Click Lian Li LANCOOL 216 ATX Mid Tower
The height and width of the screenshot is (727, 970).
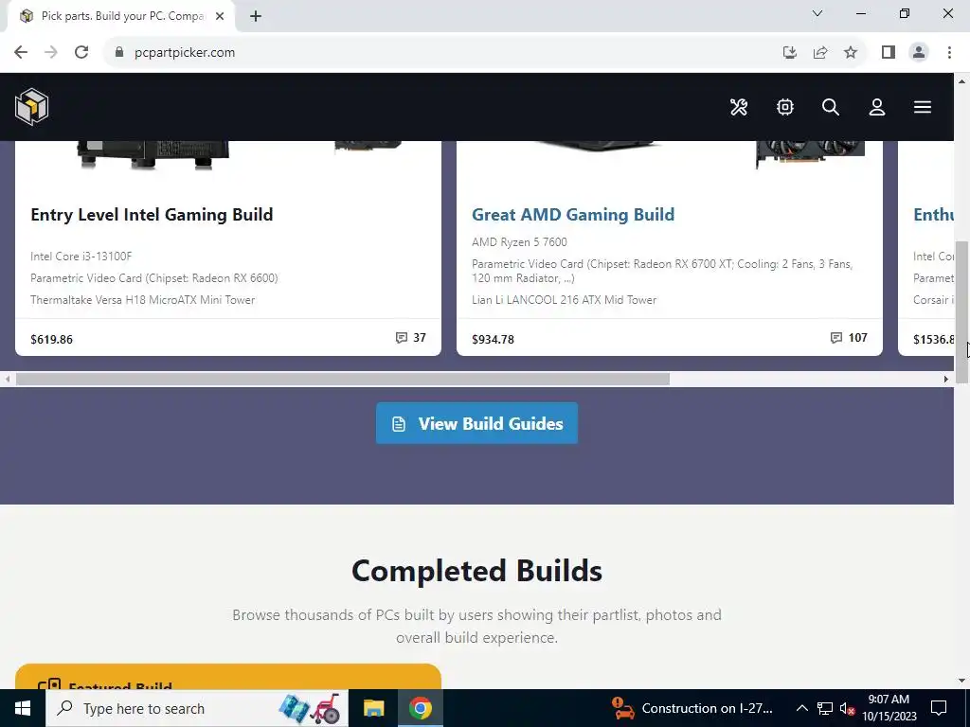point(564,300)
